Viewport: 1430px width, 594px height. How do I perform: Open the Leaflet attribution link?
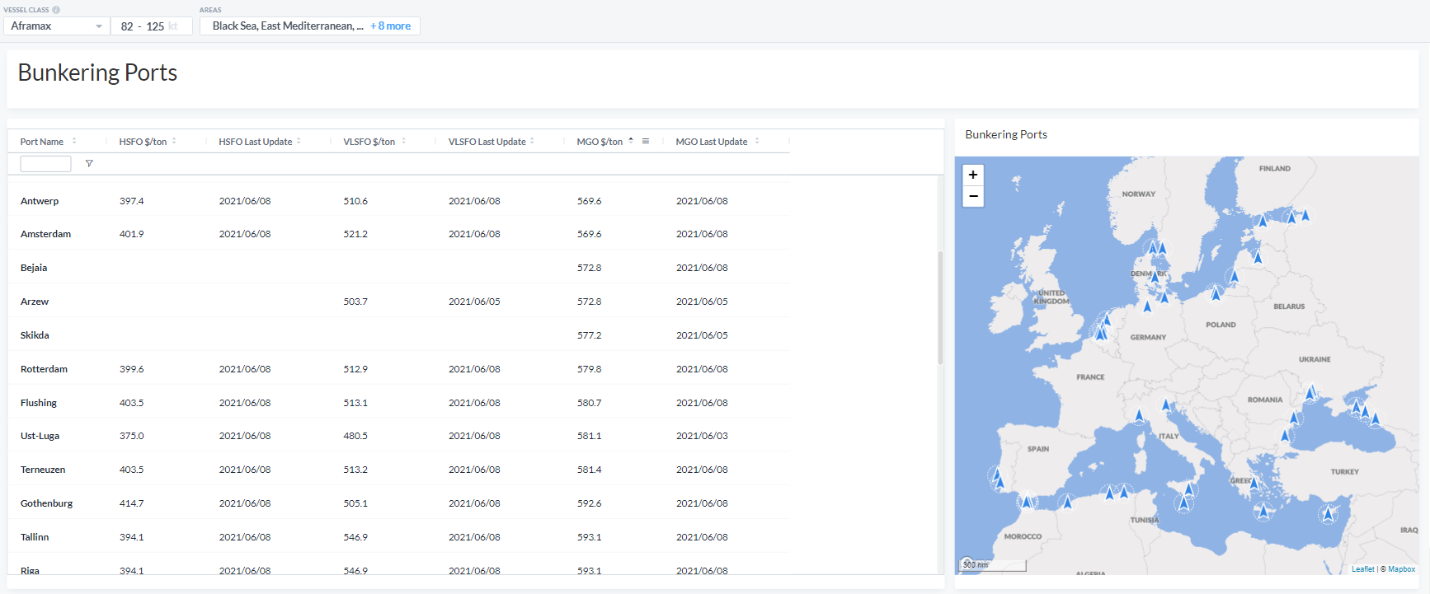coord(1362,569)
